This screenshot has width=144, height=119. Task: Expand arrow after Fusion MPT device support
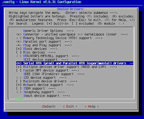point(75,70)
